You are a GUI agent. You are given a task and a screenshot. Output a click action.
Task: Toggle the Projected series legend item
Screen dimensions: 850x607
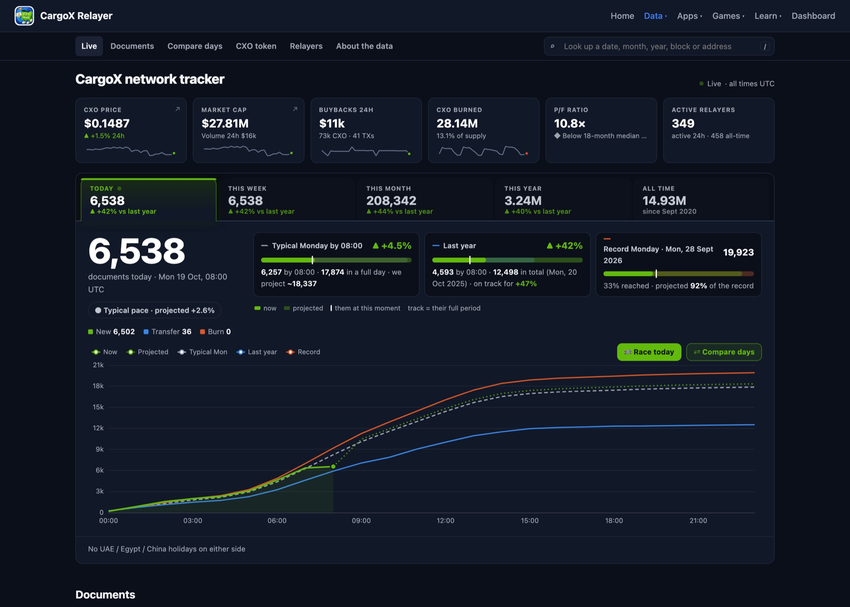(x=148, y=352)
